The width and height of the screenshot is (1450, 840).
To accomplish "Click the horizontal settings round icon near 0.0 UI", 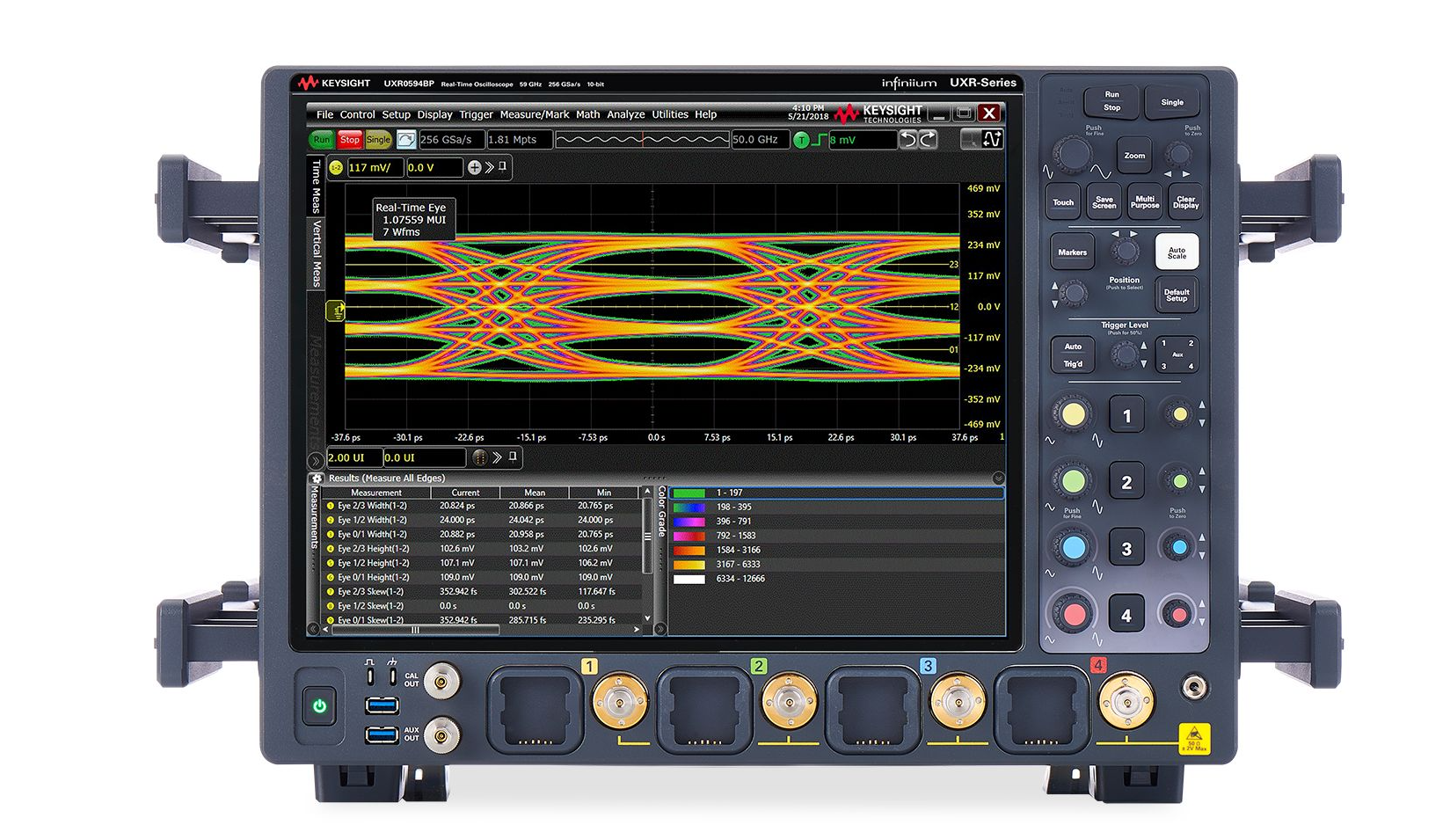I will 479,457.
